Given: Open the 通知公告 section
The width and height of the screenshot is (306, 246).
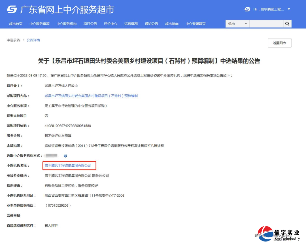Looking at the screenshot, I should coord(151,24).
